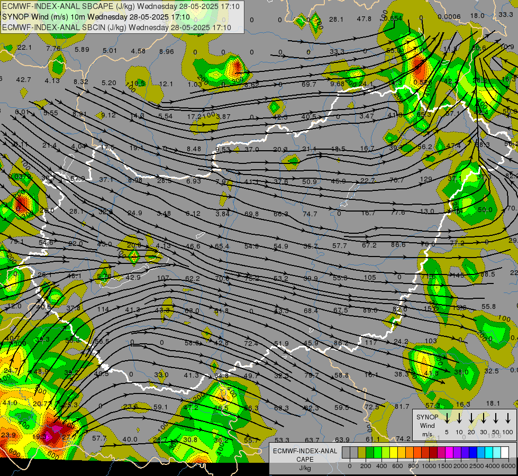Image resolution: width=518 pixels, height=476 pixels.
Task: Click the map value 77.6
Action: [x=398, y=213]
